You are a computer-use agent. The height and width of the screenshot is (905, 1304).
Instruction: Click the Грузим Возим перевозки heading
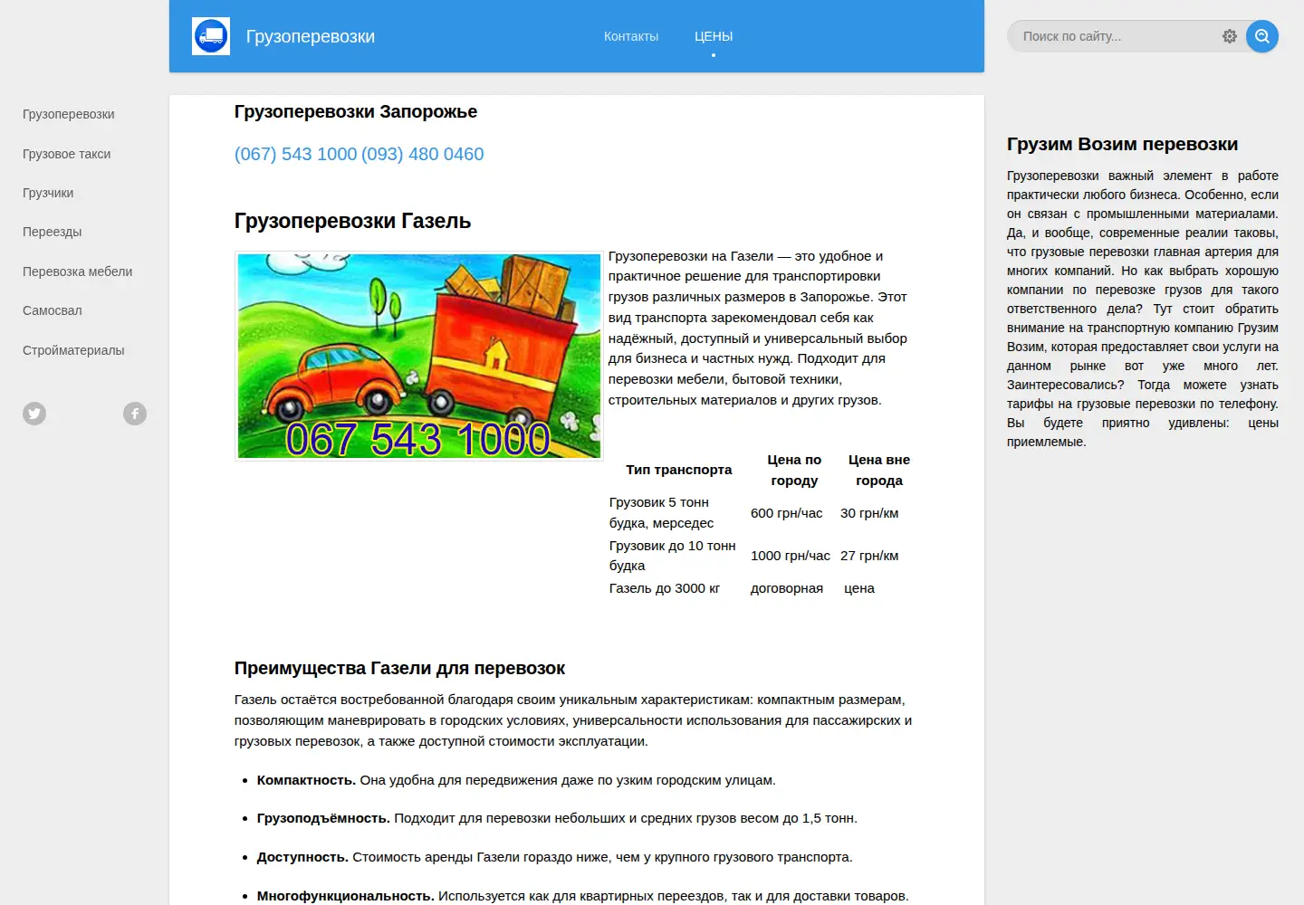click(x=1123, y=144)
